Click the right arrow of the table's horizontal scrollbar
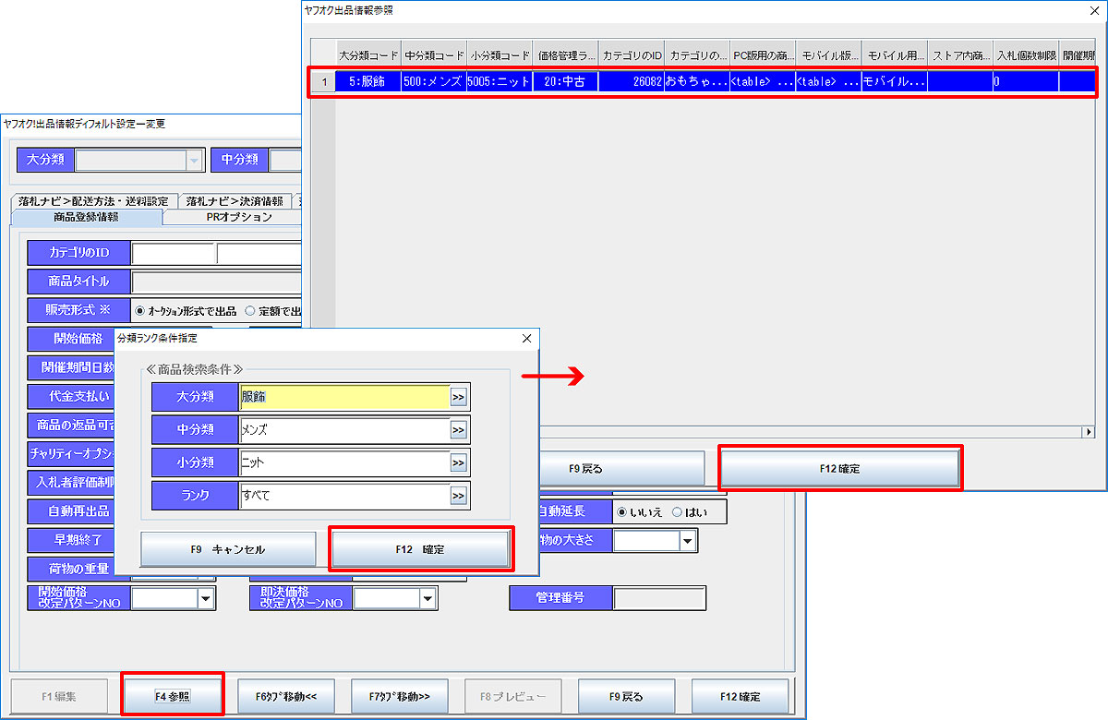Viewport: 1108px width, 720px height. click(1088, 432)
